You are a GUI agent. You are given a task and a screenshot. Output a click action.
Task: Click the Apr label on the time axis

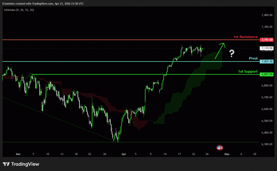[124, 154]
